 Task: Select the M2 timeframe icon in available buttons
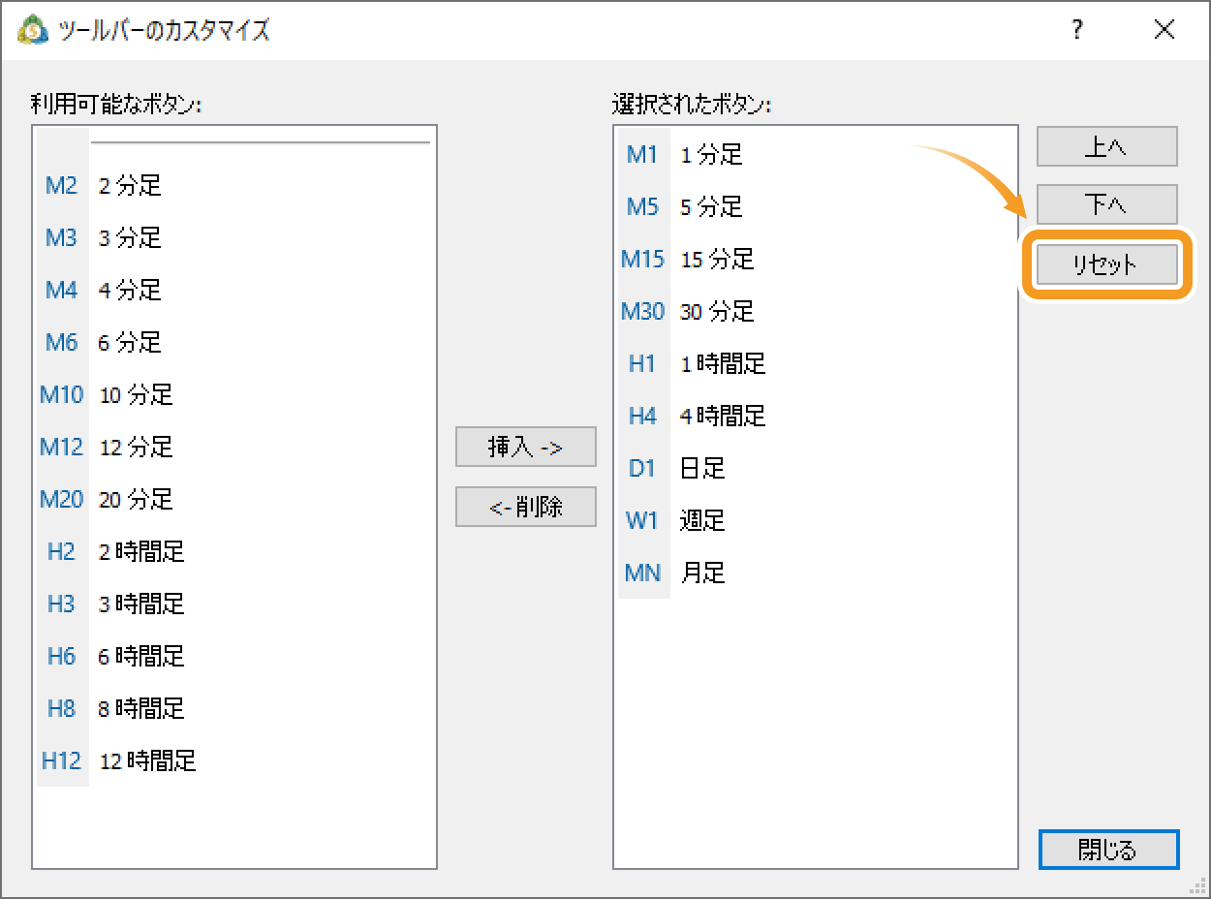(x=61, y=186)
